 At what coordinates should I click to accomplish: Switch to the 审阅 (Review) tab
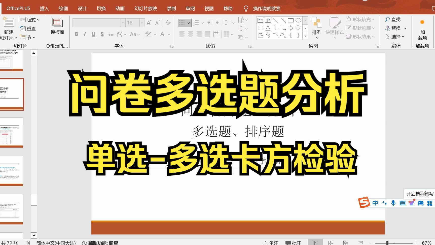coord(190,8)
